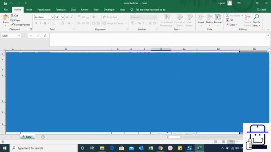Select column A header
The width and height of the screenshot is (271, 152).
click(x=13, y=49)
